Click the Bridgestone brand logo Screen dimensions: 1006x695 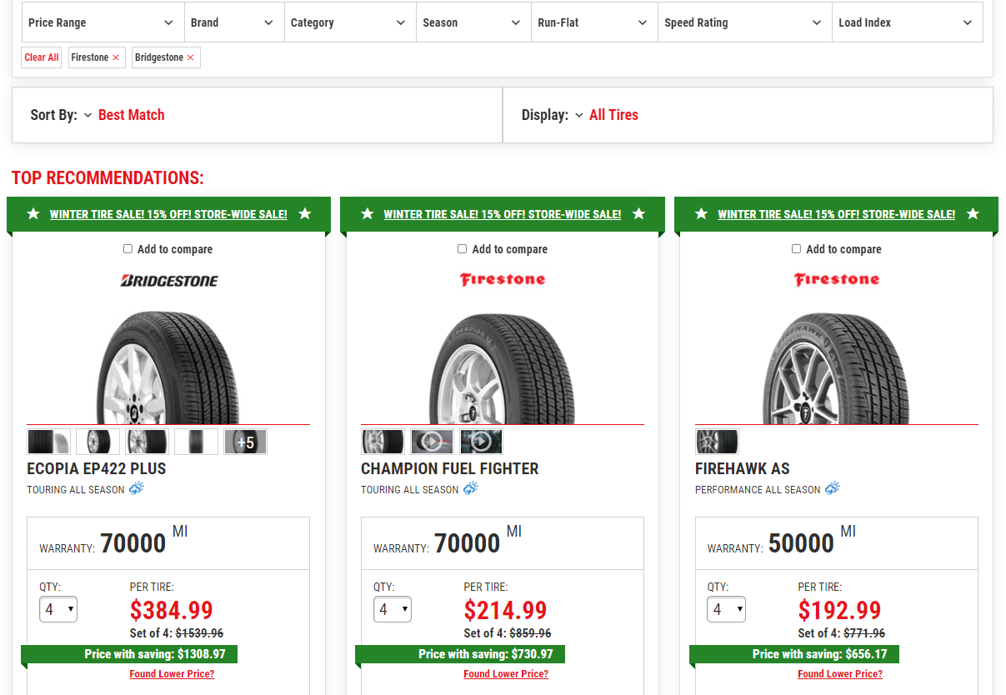[168, 280]
